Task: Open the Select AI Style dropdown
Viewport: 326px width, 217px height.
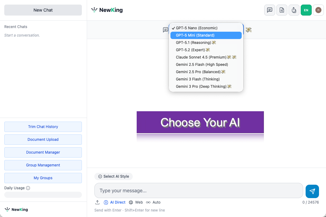Action: 114,176
